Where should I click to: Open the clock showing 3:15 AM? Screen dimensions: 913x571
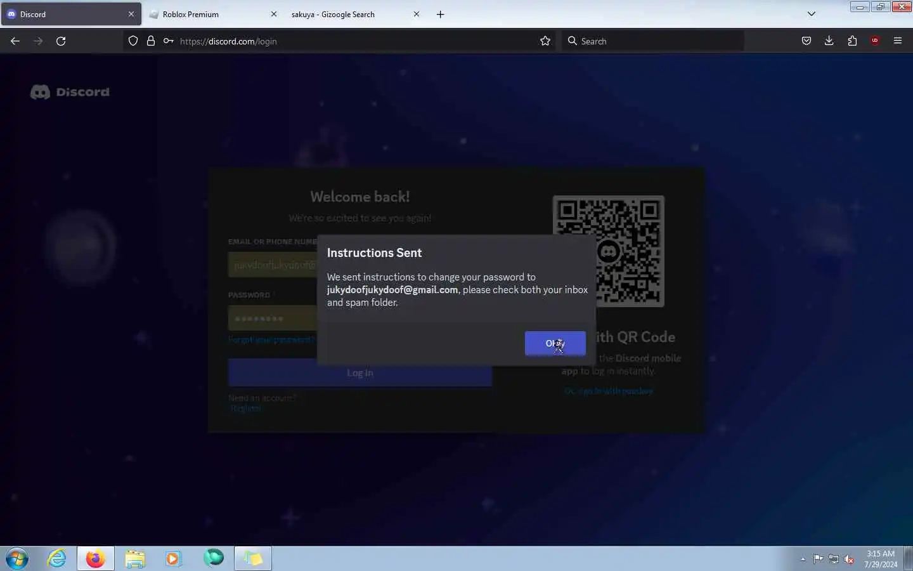pos(881,559)
